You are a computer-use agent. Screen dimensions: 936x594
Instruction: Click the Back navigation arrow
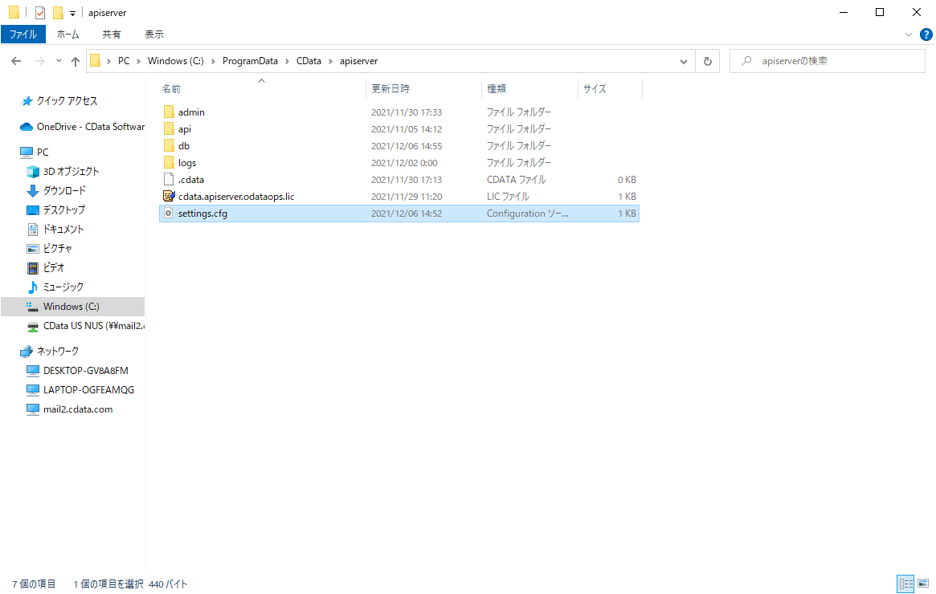click(x=16, y=61)
